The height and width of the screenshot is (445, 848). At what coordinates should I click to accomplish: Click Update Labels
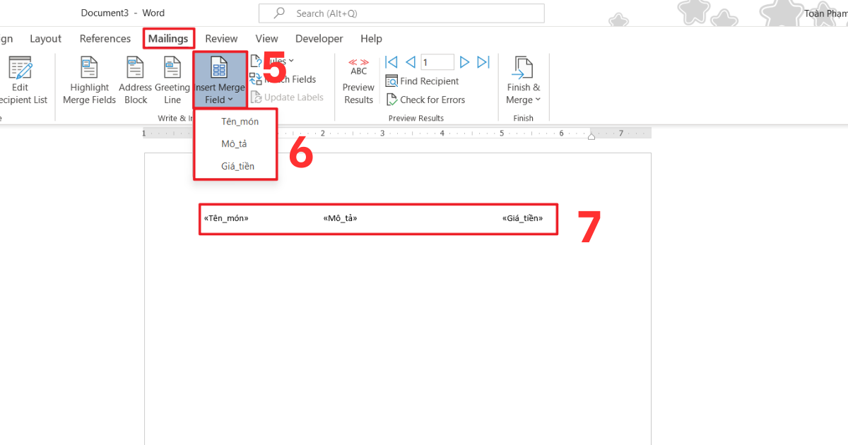tap(287, 97)
